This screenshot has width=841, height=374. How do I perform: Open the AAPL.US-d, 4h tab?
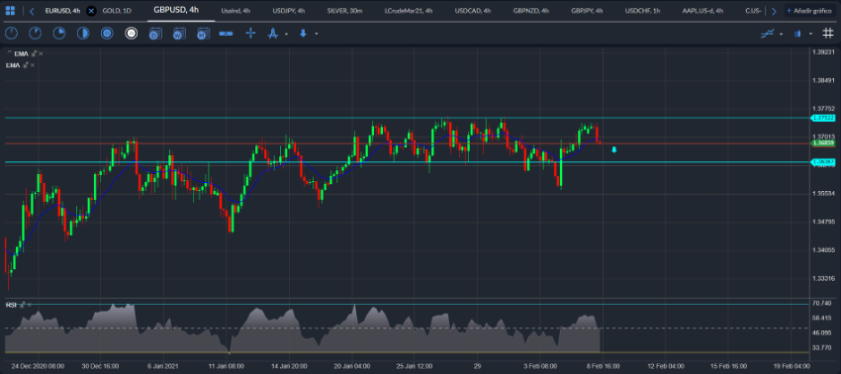pyautogui.click(x=702, y=11)
